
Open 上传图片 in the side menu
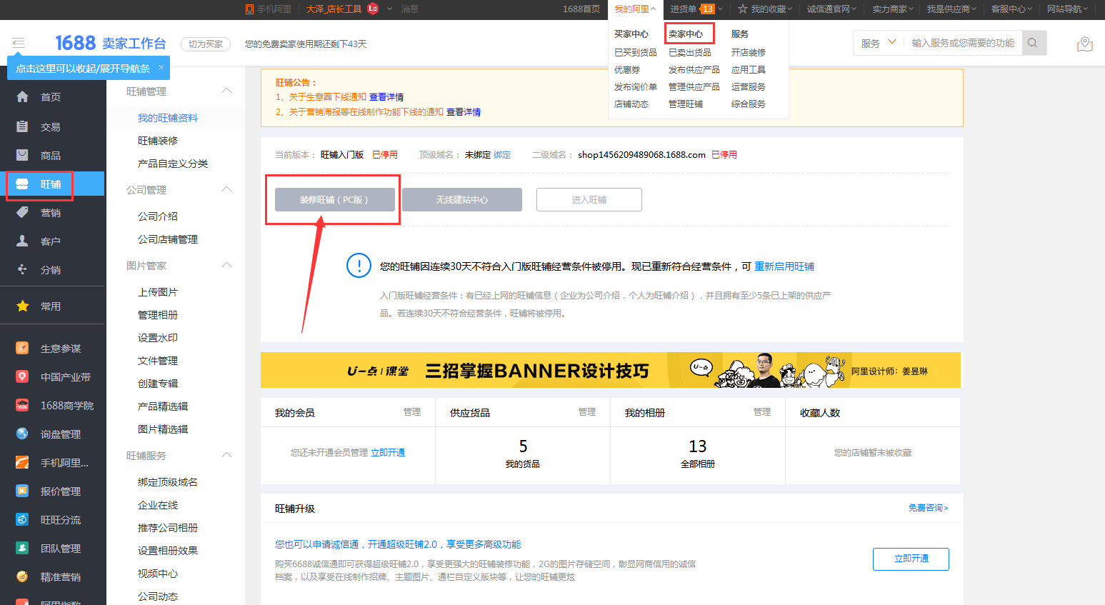point(158,292)
